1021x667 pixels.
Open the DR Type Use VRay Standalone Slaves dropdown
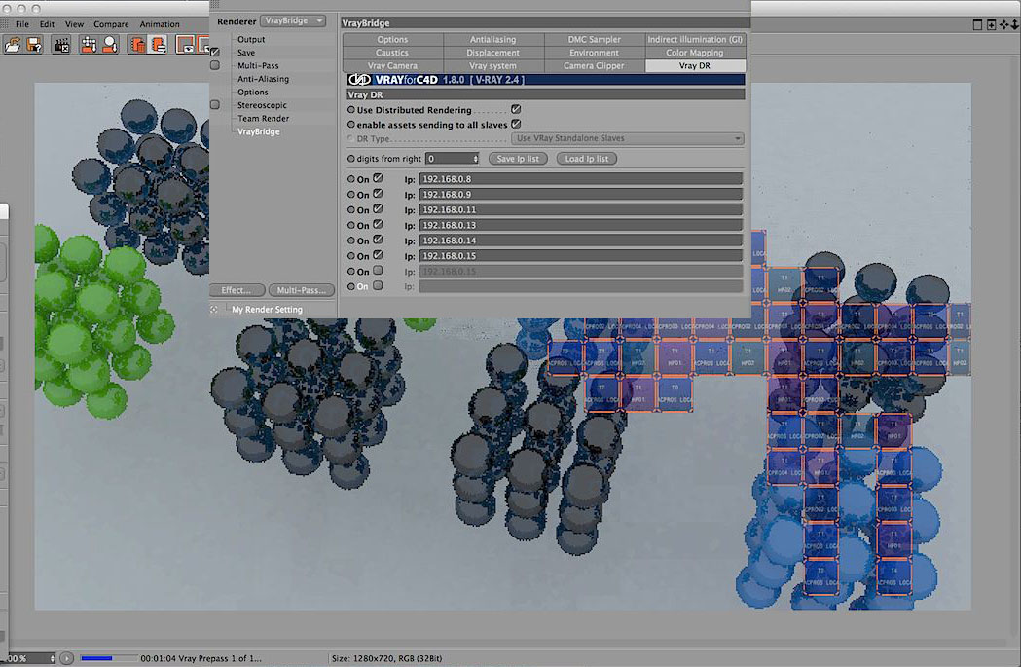628,138
